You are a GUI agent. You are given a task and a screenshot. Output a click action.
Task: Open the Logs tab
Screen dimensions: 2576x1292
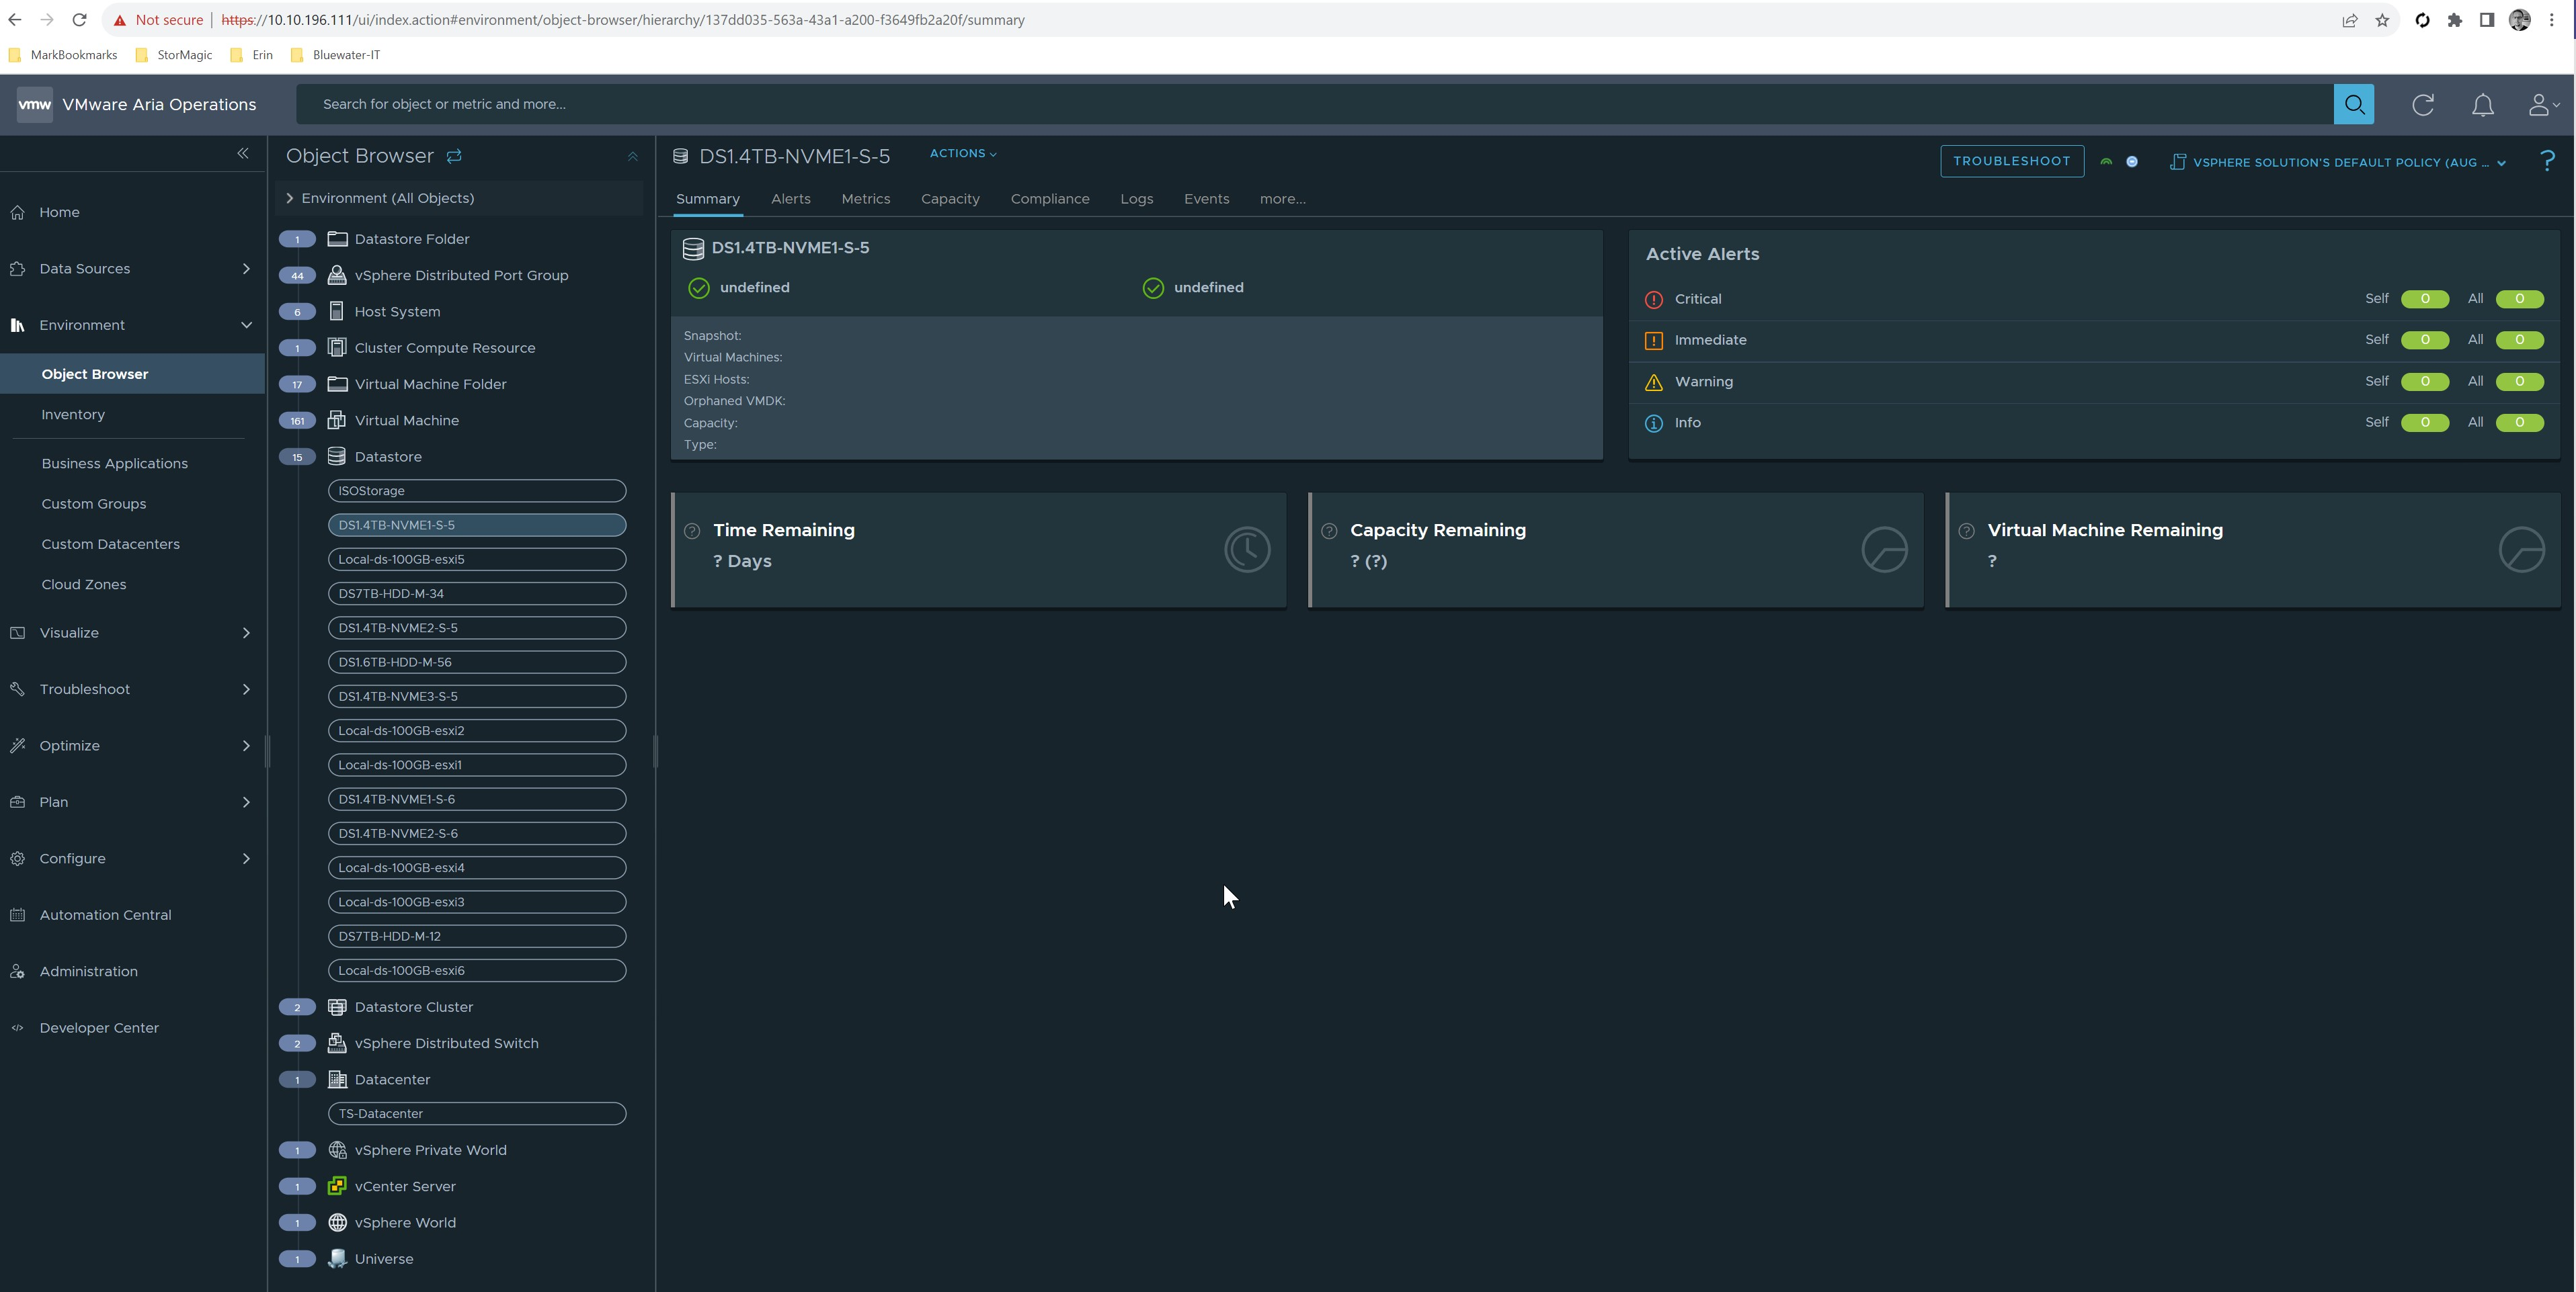click(1136, 199)
